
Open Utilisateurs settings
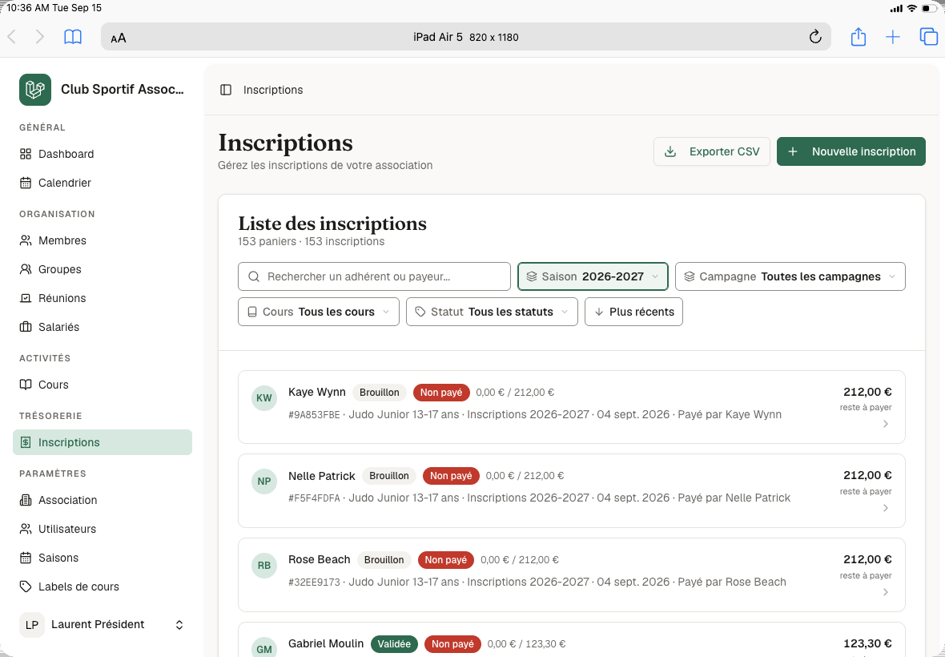coord(103,530)
